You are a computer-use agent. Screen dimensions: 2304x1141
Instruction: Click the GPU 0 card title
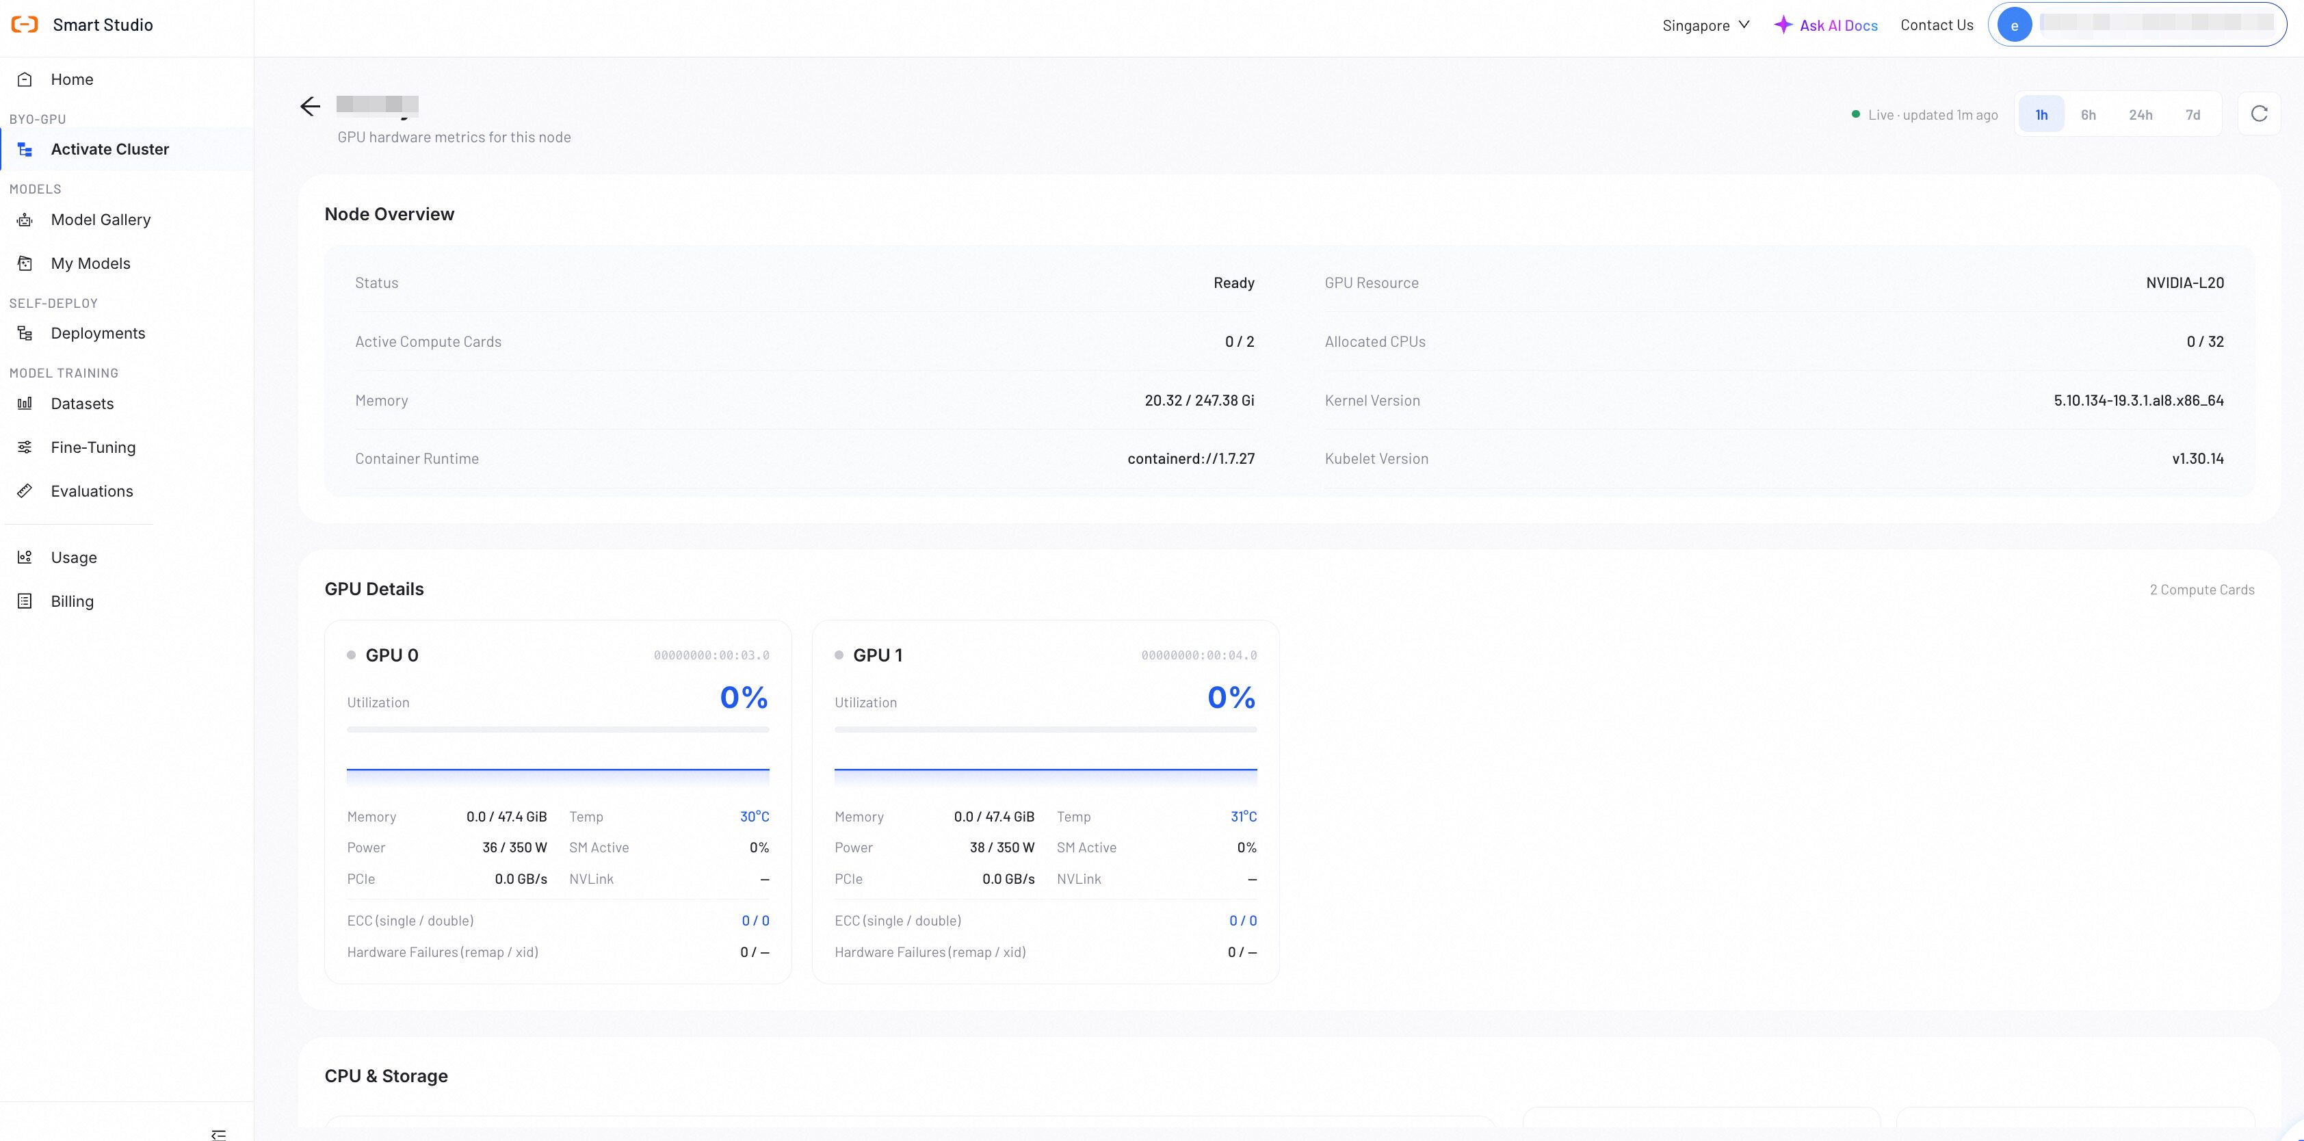click(x=392, y=655)
